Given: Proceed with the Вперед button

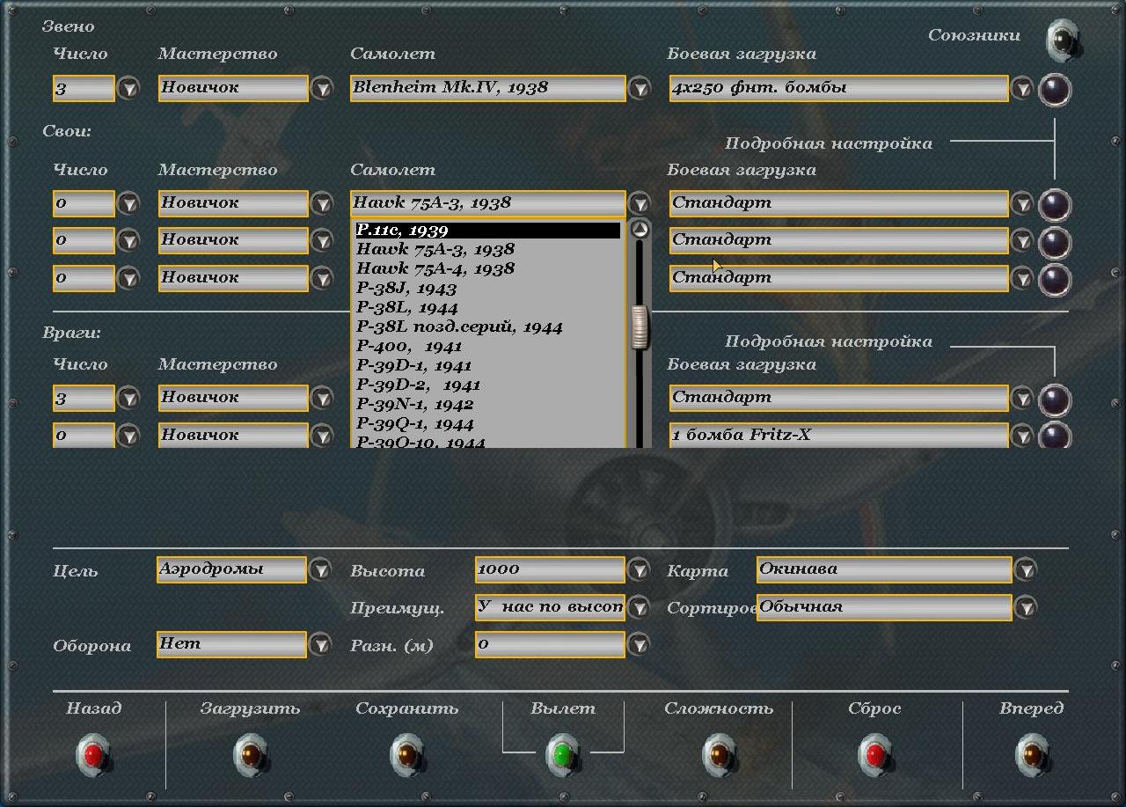Looking at the screenshot, I should (x=1032, y=754).
